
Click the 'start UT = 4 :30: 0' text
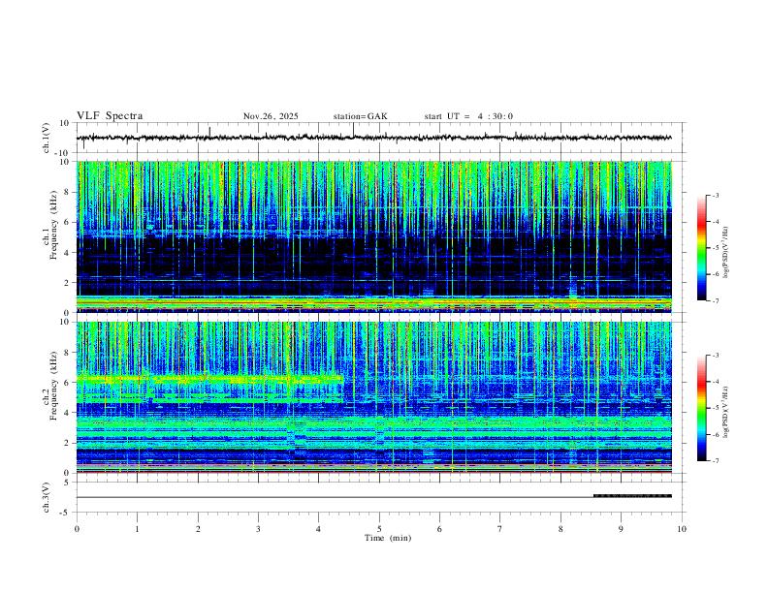(x=468, y=116)
